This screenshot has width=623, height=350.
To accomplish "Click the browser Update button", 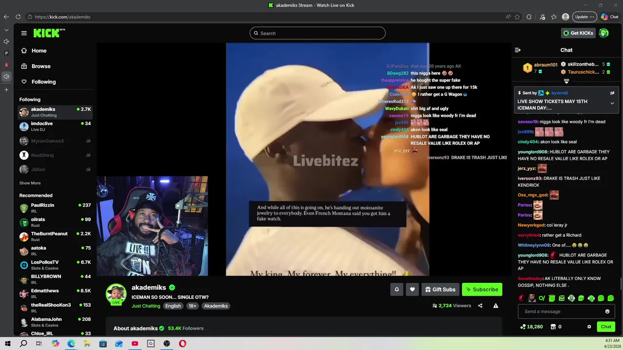I will (x=584, y=17).
